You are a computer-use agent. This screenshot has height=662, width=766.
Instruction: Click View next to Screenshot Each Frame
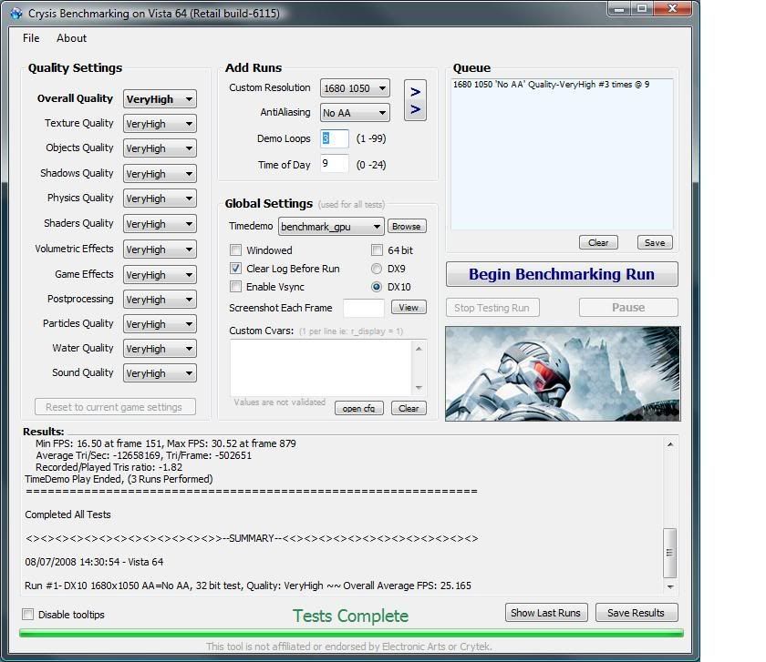[409, 308]
